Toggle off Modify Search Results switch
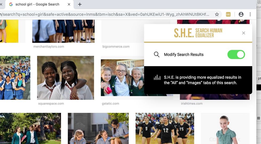 point(236,54)
